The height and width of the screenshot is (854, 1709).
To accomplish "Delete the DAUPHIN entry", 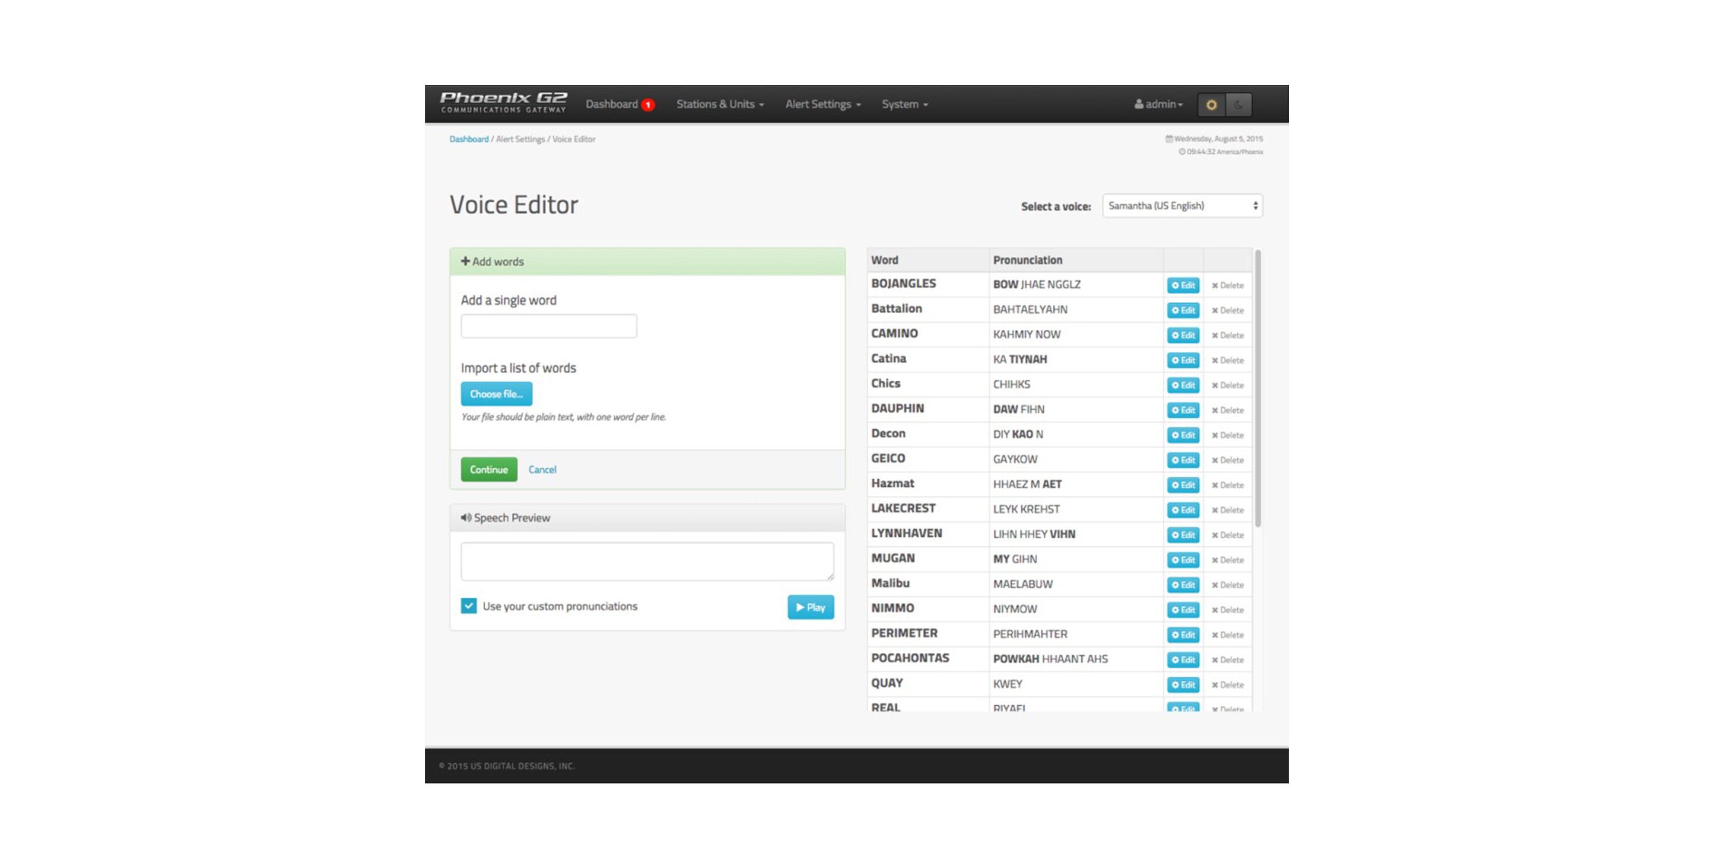I will 1227,410.
